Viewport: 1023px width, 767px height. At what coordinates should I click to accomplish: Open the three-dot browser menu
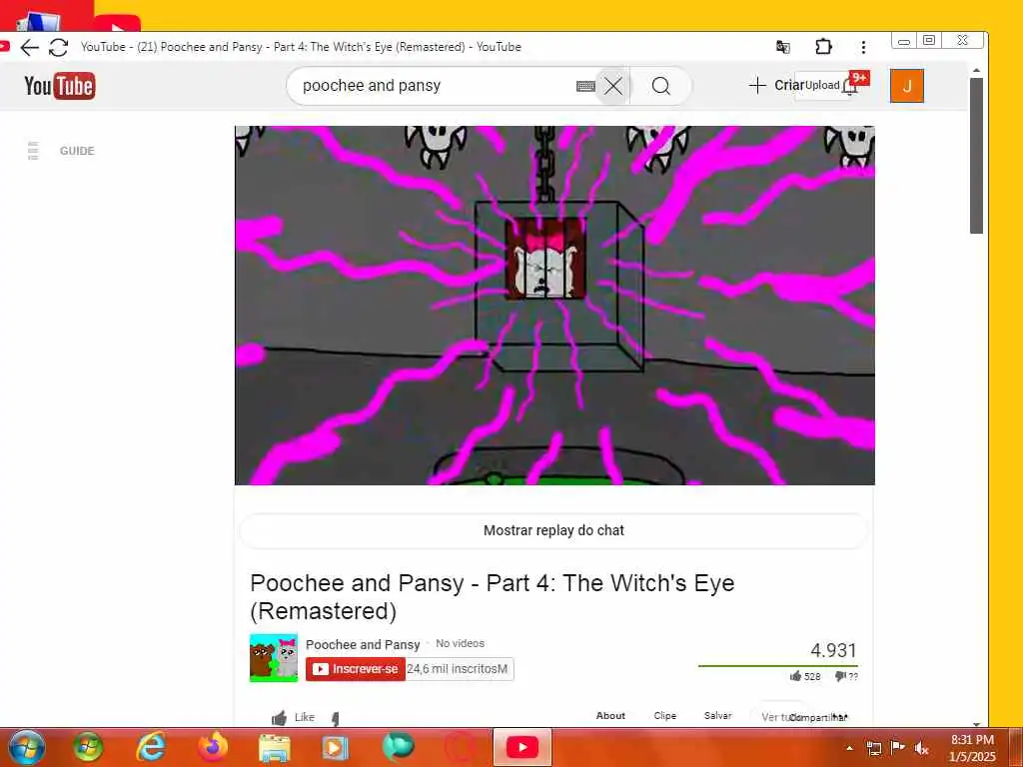[863, 47]
